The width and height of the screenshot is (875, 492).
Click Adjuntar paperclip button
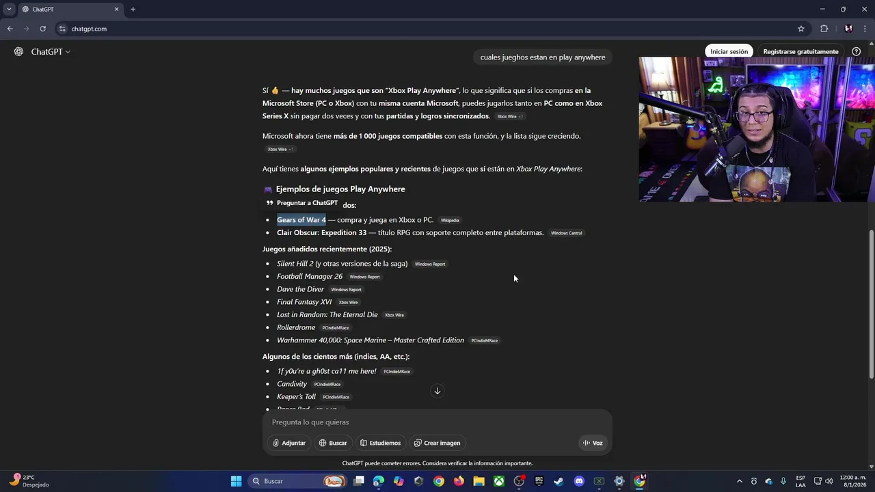coord(289,443)
